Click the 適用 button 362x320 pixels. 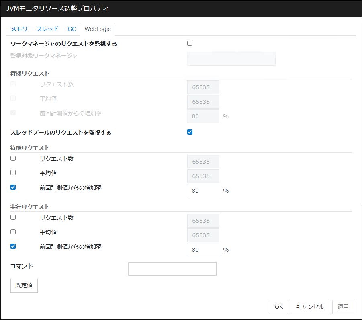pyautogui.click(x=343, y=307)
